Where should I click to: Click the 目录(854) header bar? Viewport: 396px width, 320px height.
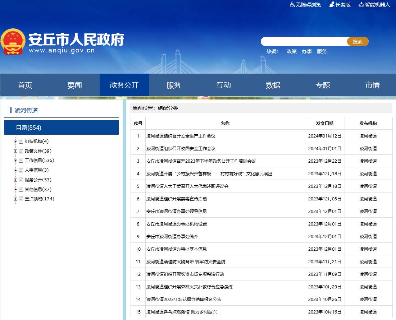click(x=62, y=127)
